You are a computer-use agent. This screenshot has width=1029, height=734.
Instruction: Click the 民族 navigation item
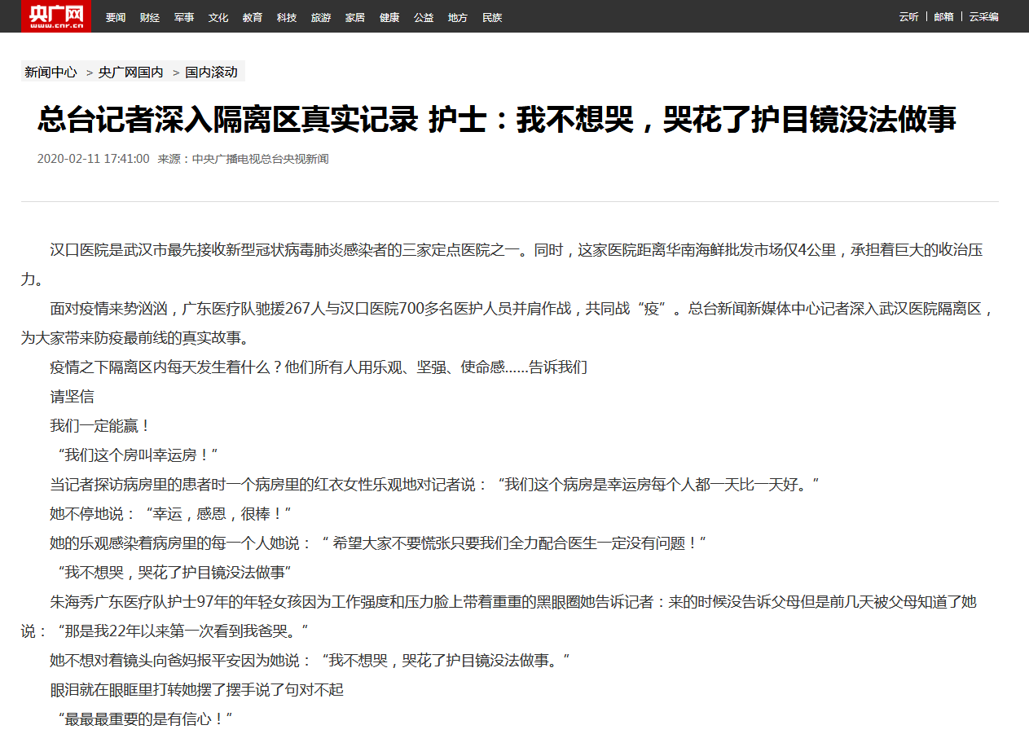(x=492, y=17)
